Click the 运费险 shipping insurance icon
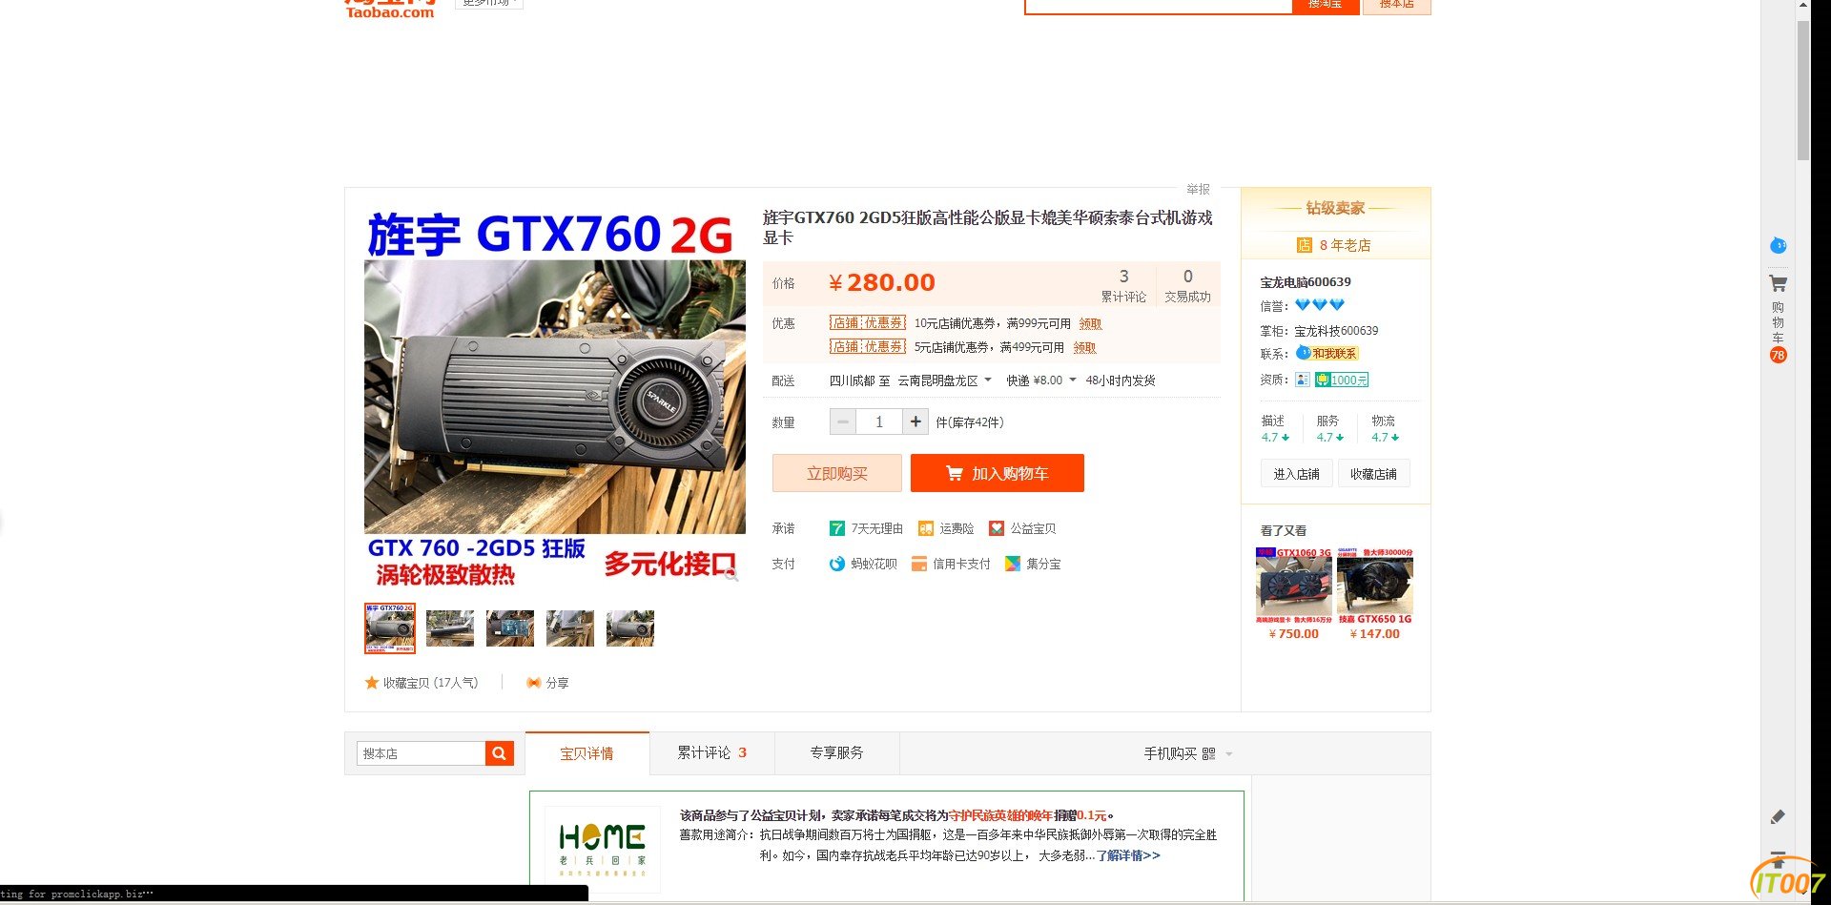This screenshot has height=905, width=1831. (x=925, y=528)
